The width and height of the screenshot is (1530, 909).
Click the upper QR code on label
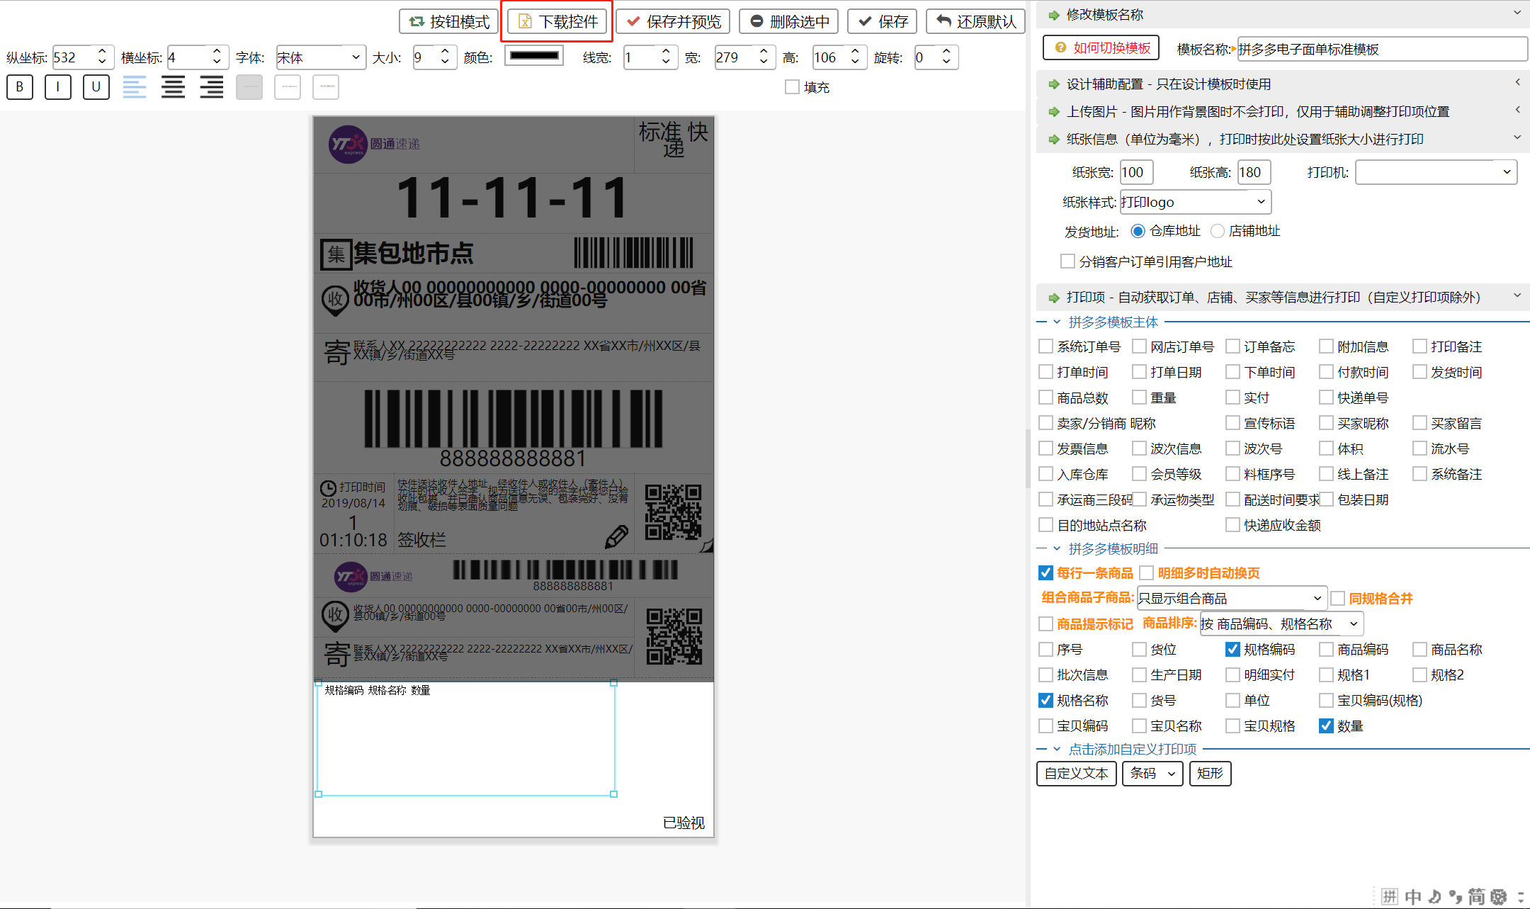673,512
